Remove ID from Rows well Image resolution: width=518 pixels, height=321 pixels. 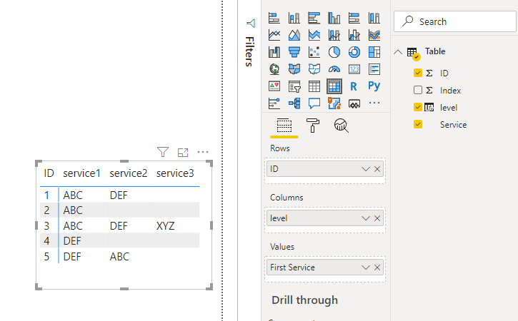(377, 169)
